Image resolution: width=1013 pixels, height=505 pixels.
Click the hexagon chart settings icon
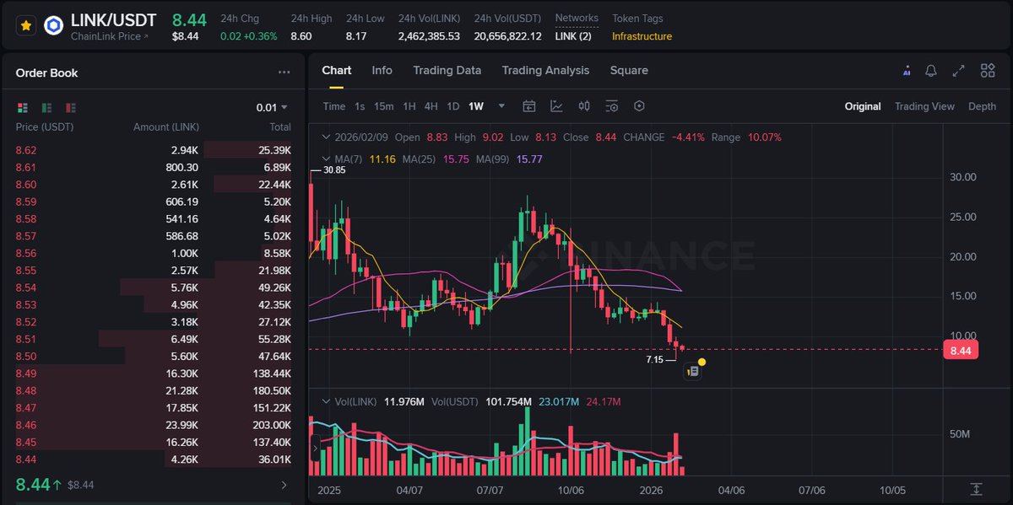pyautogui.click(x=639, y=106)
